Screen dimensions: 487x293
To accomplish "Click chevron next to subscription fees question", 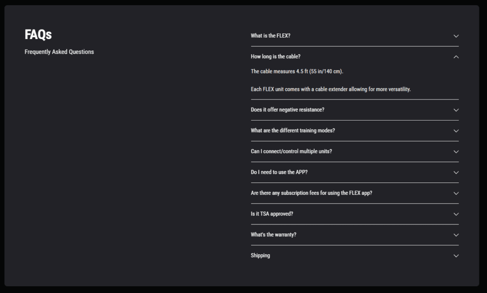I will (x=456, y=193).
